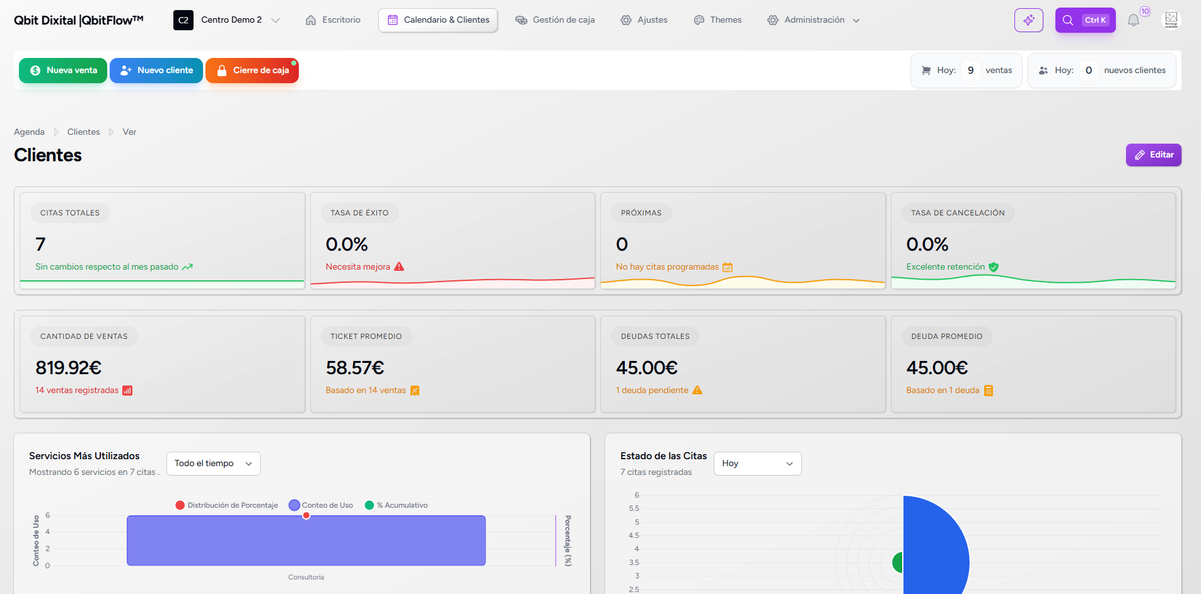This screenshot has width=1201, height=594.
Task: Open the Calendario & Clientes tab
Action: (x=438, y=20)
